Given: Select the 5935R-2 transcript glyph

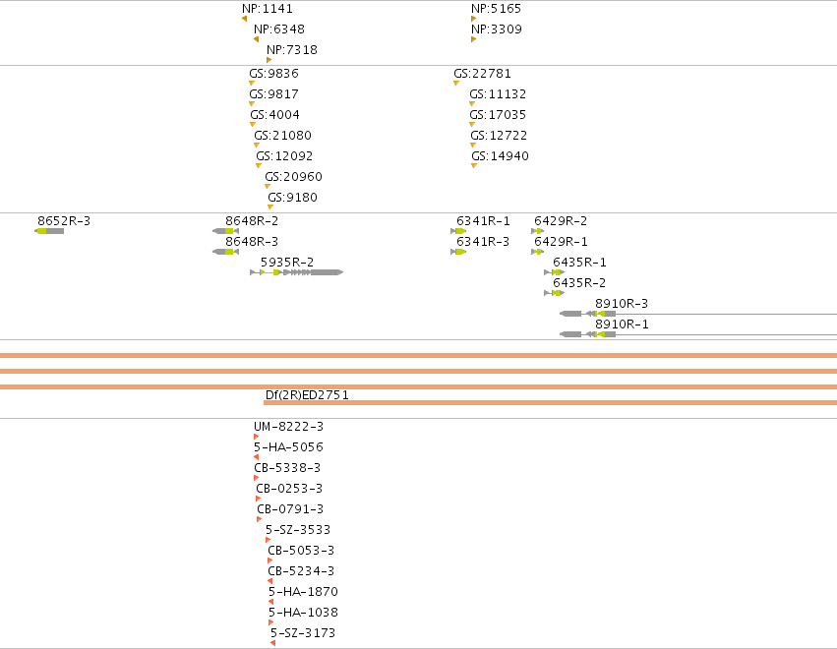Looking at the screenshot, I should 297,272.
